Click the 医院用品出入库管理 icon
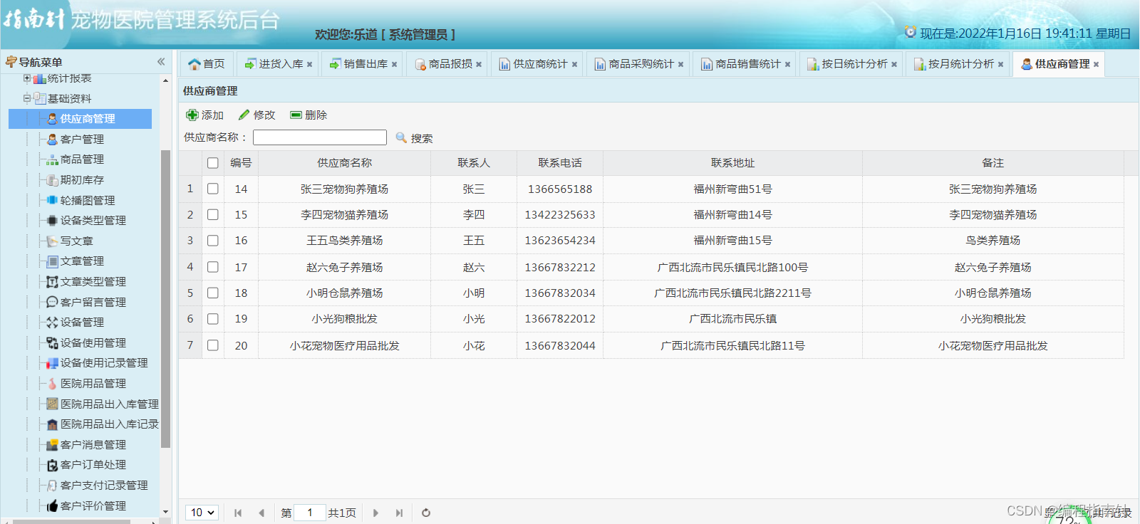The image size is (1140, 524). [52, 404]
